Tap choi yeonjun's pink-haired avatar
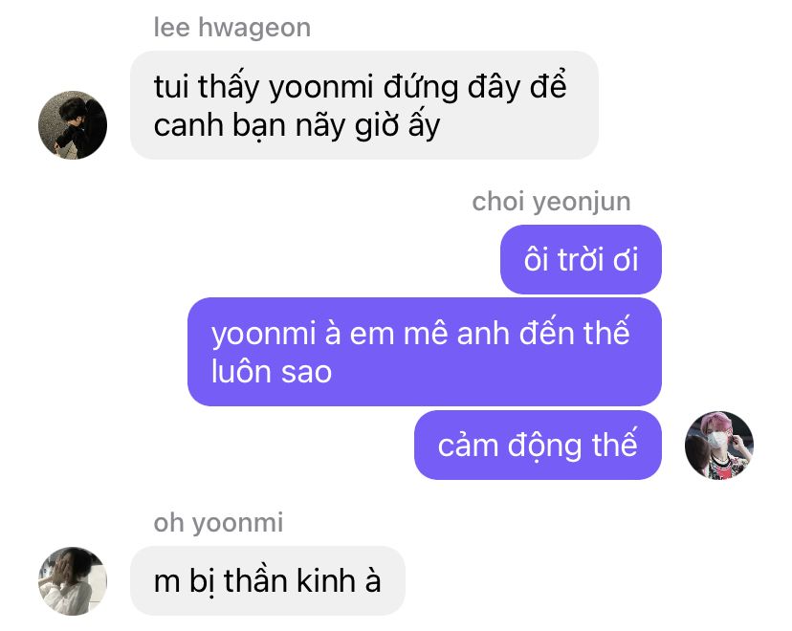This screenshot has width=792, height=631. 718,446
